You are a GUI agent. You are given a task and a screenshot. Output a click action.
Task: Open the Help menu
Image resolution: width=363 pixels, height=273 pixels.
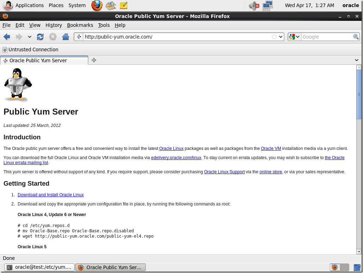tap(120, 25)
